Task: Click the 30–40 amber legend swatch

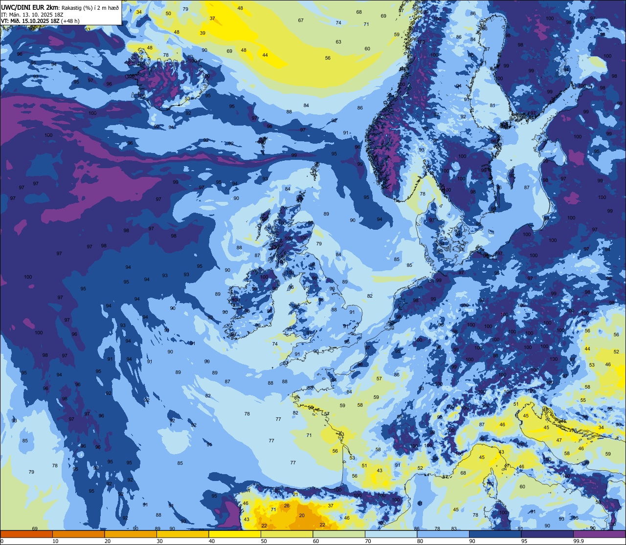Action: pyautogui.click(x=182, y=534)
